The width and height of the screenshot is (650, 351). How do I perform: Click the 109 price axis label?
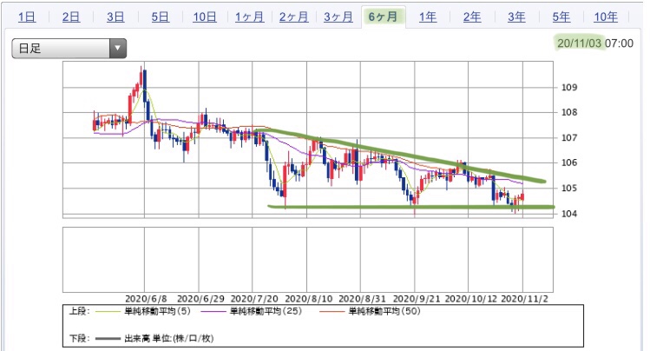point(569,88)
